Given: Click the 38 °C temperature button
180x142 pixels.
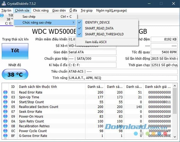Looking at the screenshot, I should coord(15,74).
